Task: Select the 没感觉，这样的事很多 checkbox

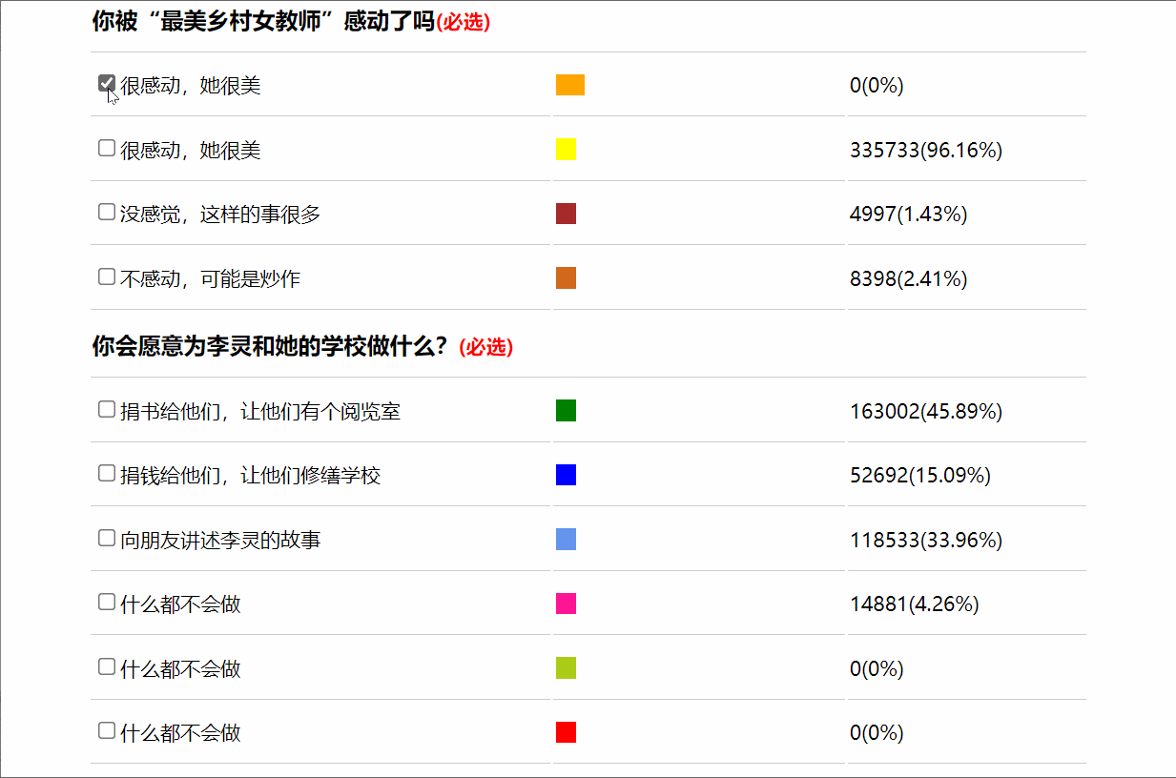Action: [107, 212]
